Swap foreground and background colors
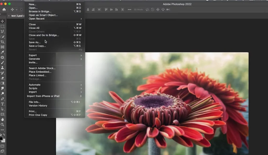Viewport: 268px width, 155px height. [x=4, y=135]
